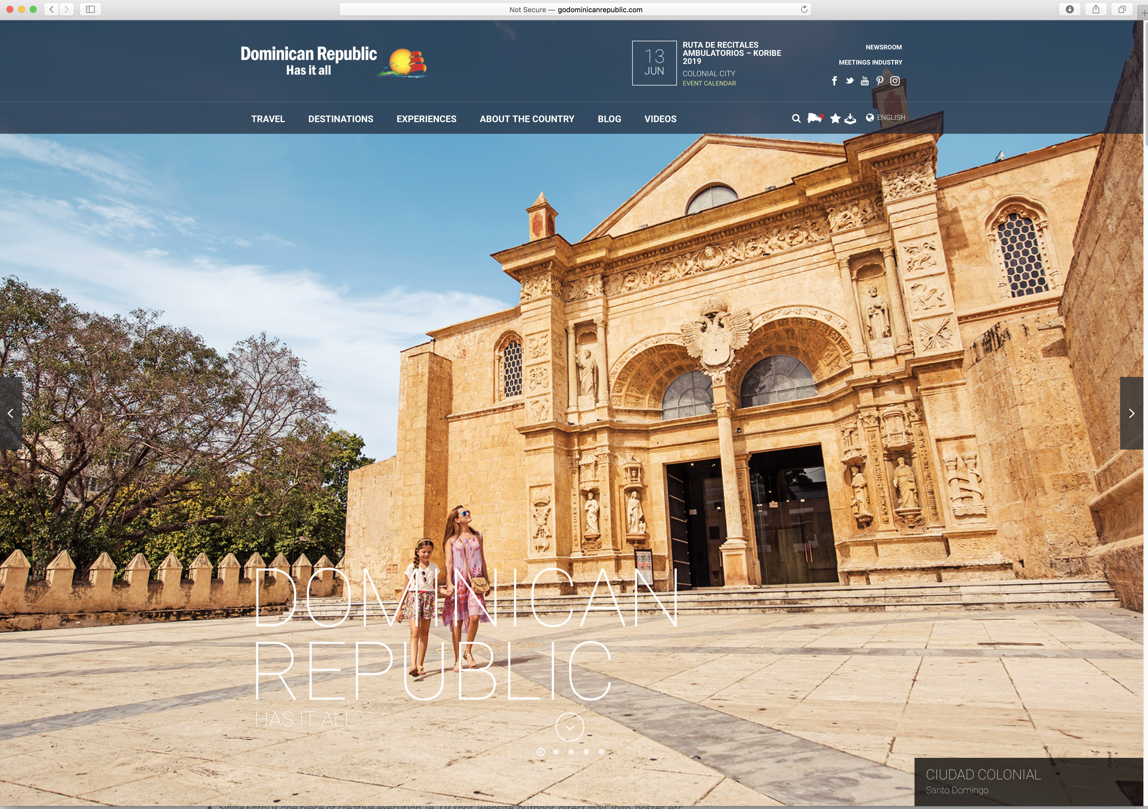This screenshot has height=809, width=1148.
Task: Click the Safari address bar
Action: (x=575, y=10)
